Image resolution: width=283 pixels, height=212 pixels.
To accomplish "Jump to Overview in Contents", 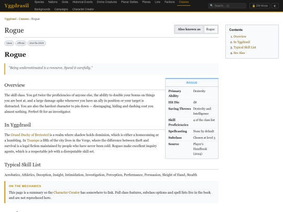I will point(240,37).
